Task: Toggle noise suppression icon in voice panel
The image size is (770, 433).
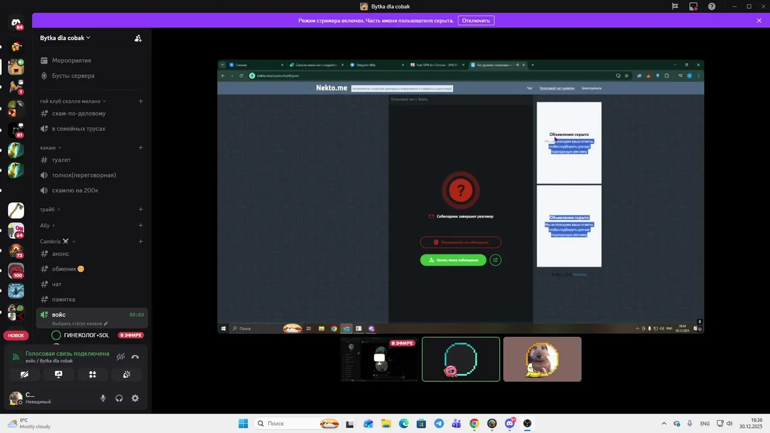Action: coord(121,357)
